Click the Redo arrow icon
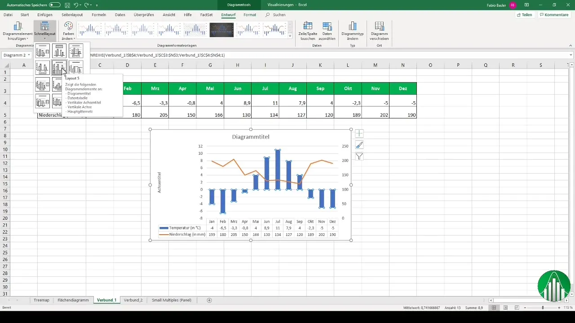Screen dimensions: 575x323 [87, 5]
